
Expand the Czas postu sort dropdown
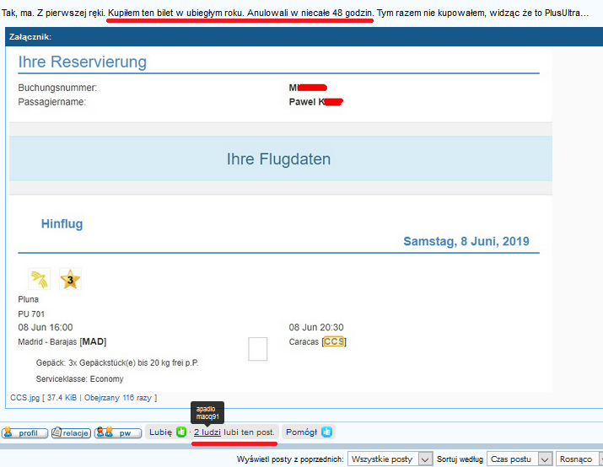tap(520, 459)
